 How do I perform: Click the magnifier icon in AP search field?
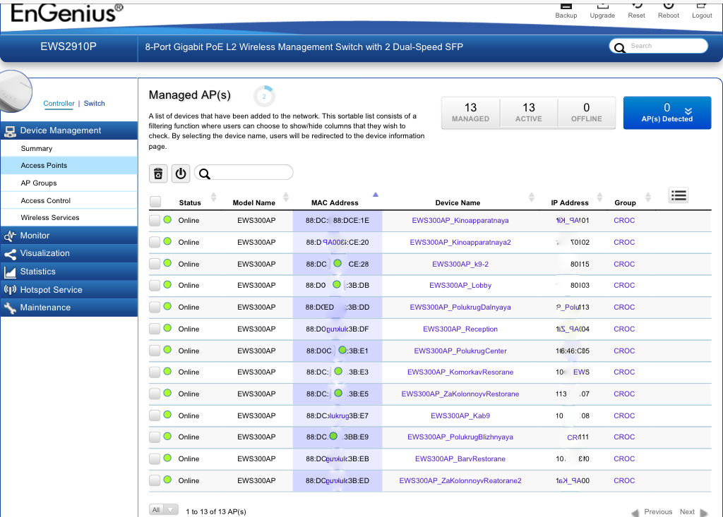point(205,174)
